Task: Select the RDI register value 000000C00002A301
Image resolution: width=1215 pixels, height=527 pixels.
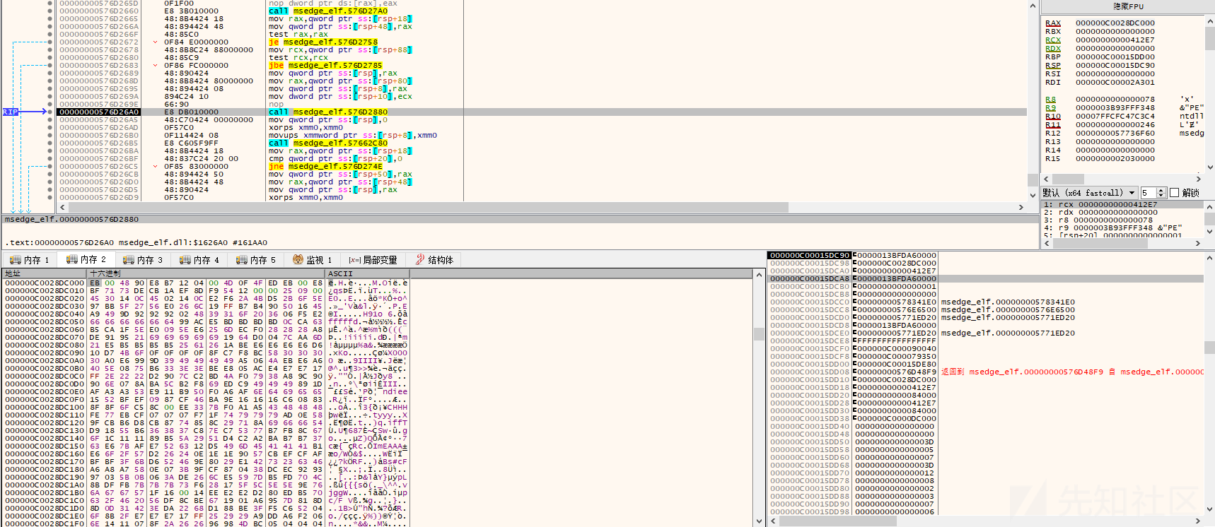Action: coord(1115,82)
